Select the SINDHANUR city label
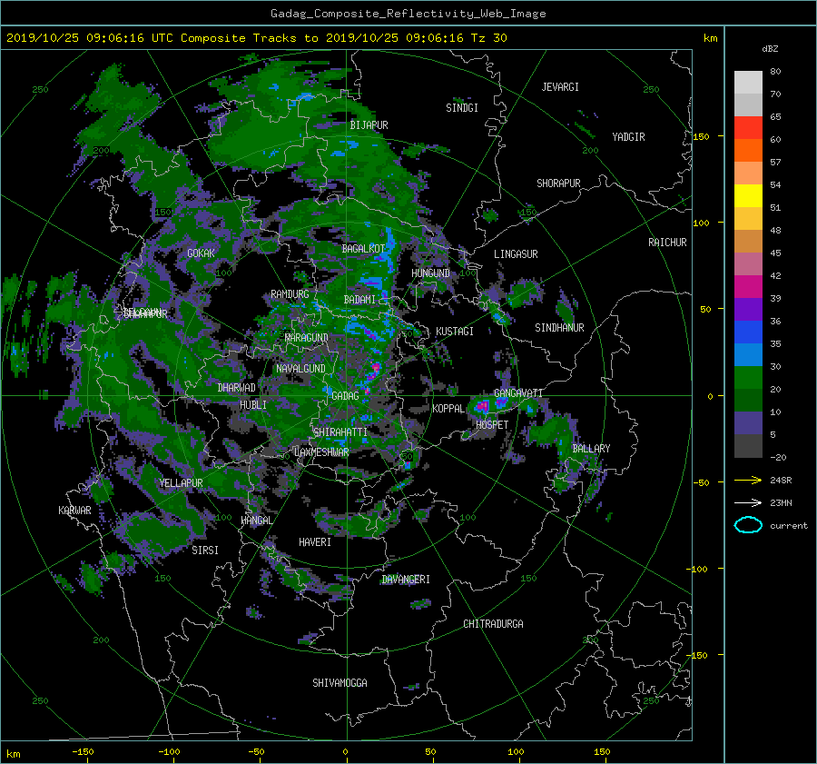Image resolution: width=817 pixels, height=764 pixels. [x=559, y=328]
